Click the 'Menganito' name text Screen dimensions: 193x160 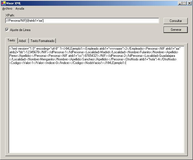coord(47,59)
